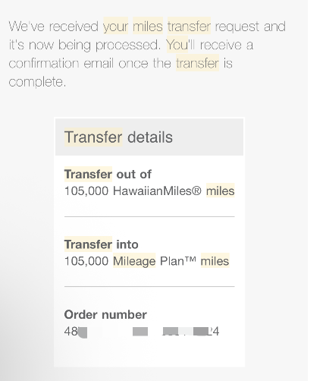The image size is (326, 381).
Task: Click highlighted 'miles' after 'HawaiianMiles®'
Action: [x=221, y=190]
